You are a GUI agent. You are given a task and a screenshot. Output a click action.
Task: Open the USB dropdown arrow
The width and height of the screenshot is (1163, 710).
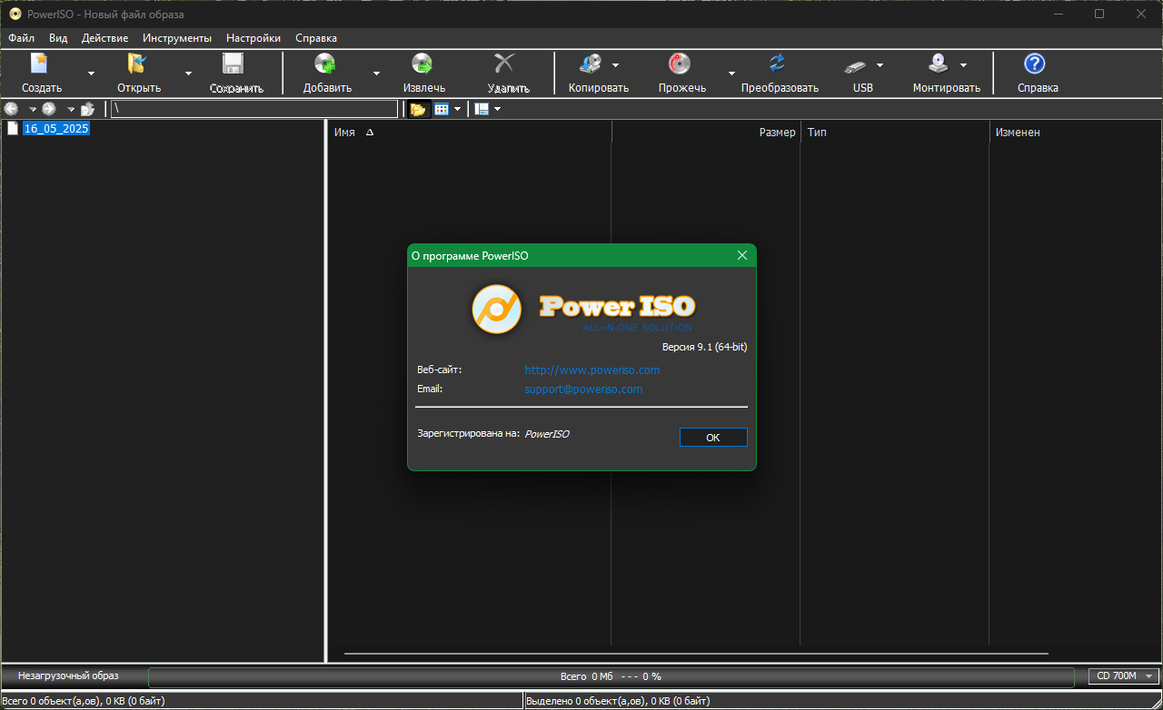pos(880,65)
